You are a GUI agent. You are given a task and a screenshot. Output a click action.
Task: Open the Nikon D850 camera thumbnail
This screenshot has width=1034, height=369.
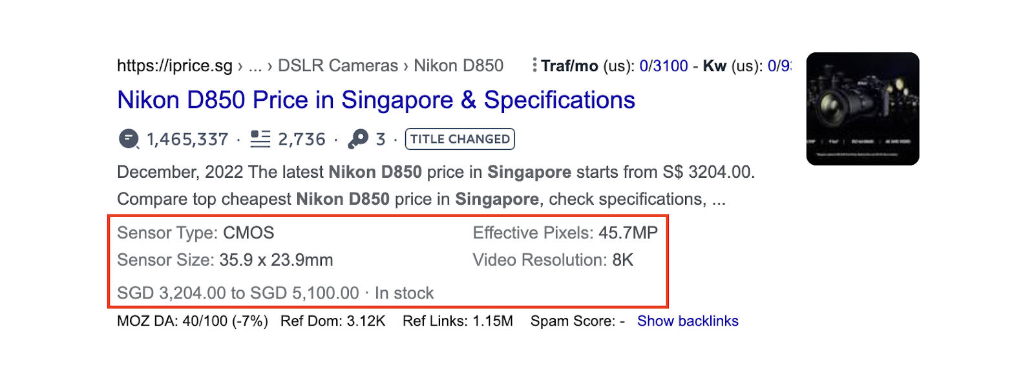pyautogui.click(x=863, y=109)
